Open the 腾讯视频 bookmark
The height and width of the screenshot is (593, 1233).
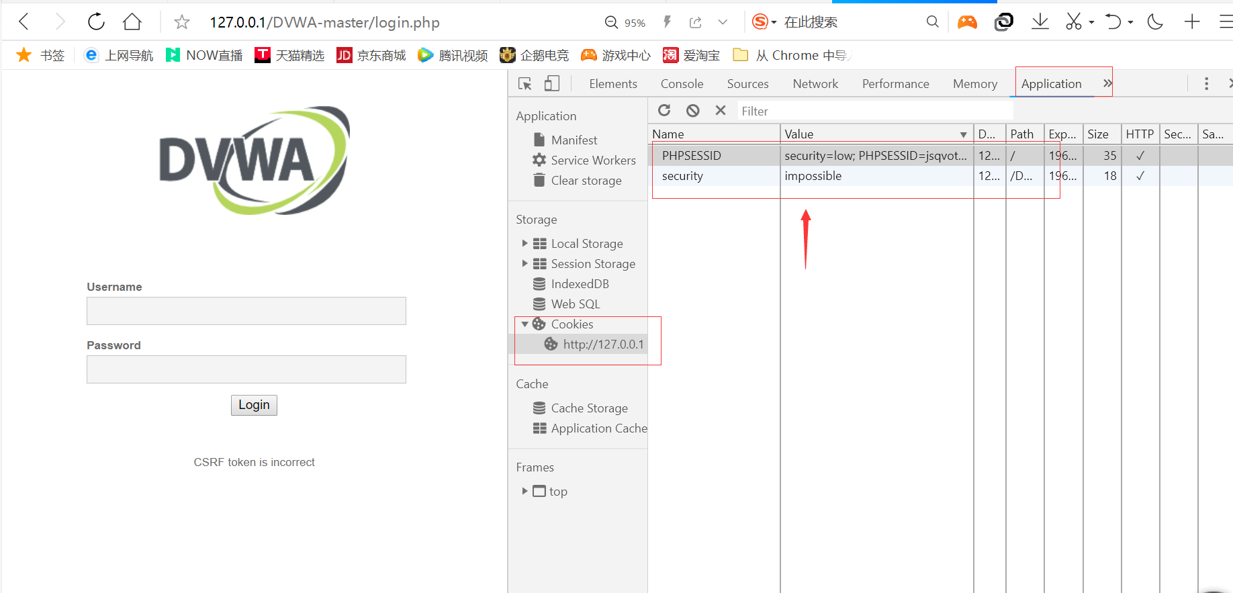(x=453, y=55)
